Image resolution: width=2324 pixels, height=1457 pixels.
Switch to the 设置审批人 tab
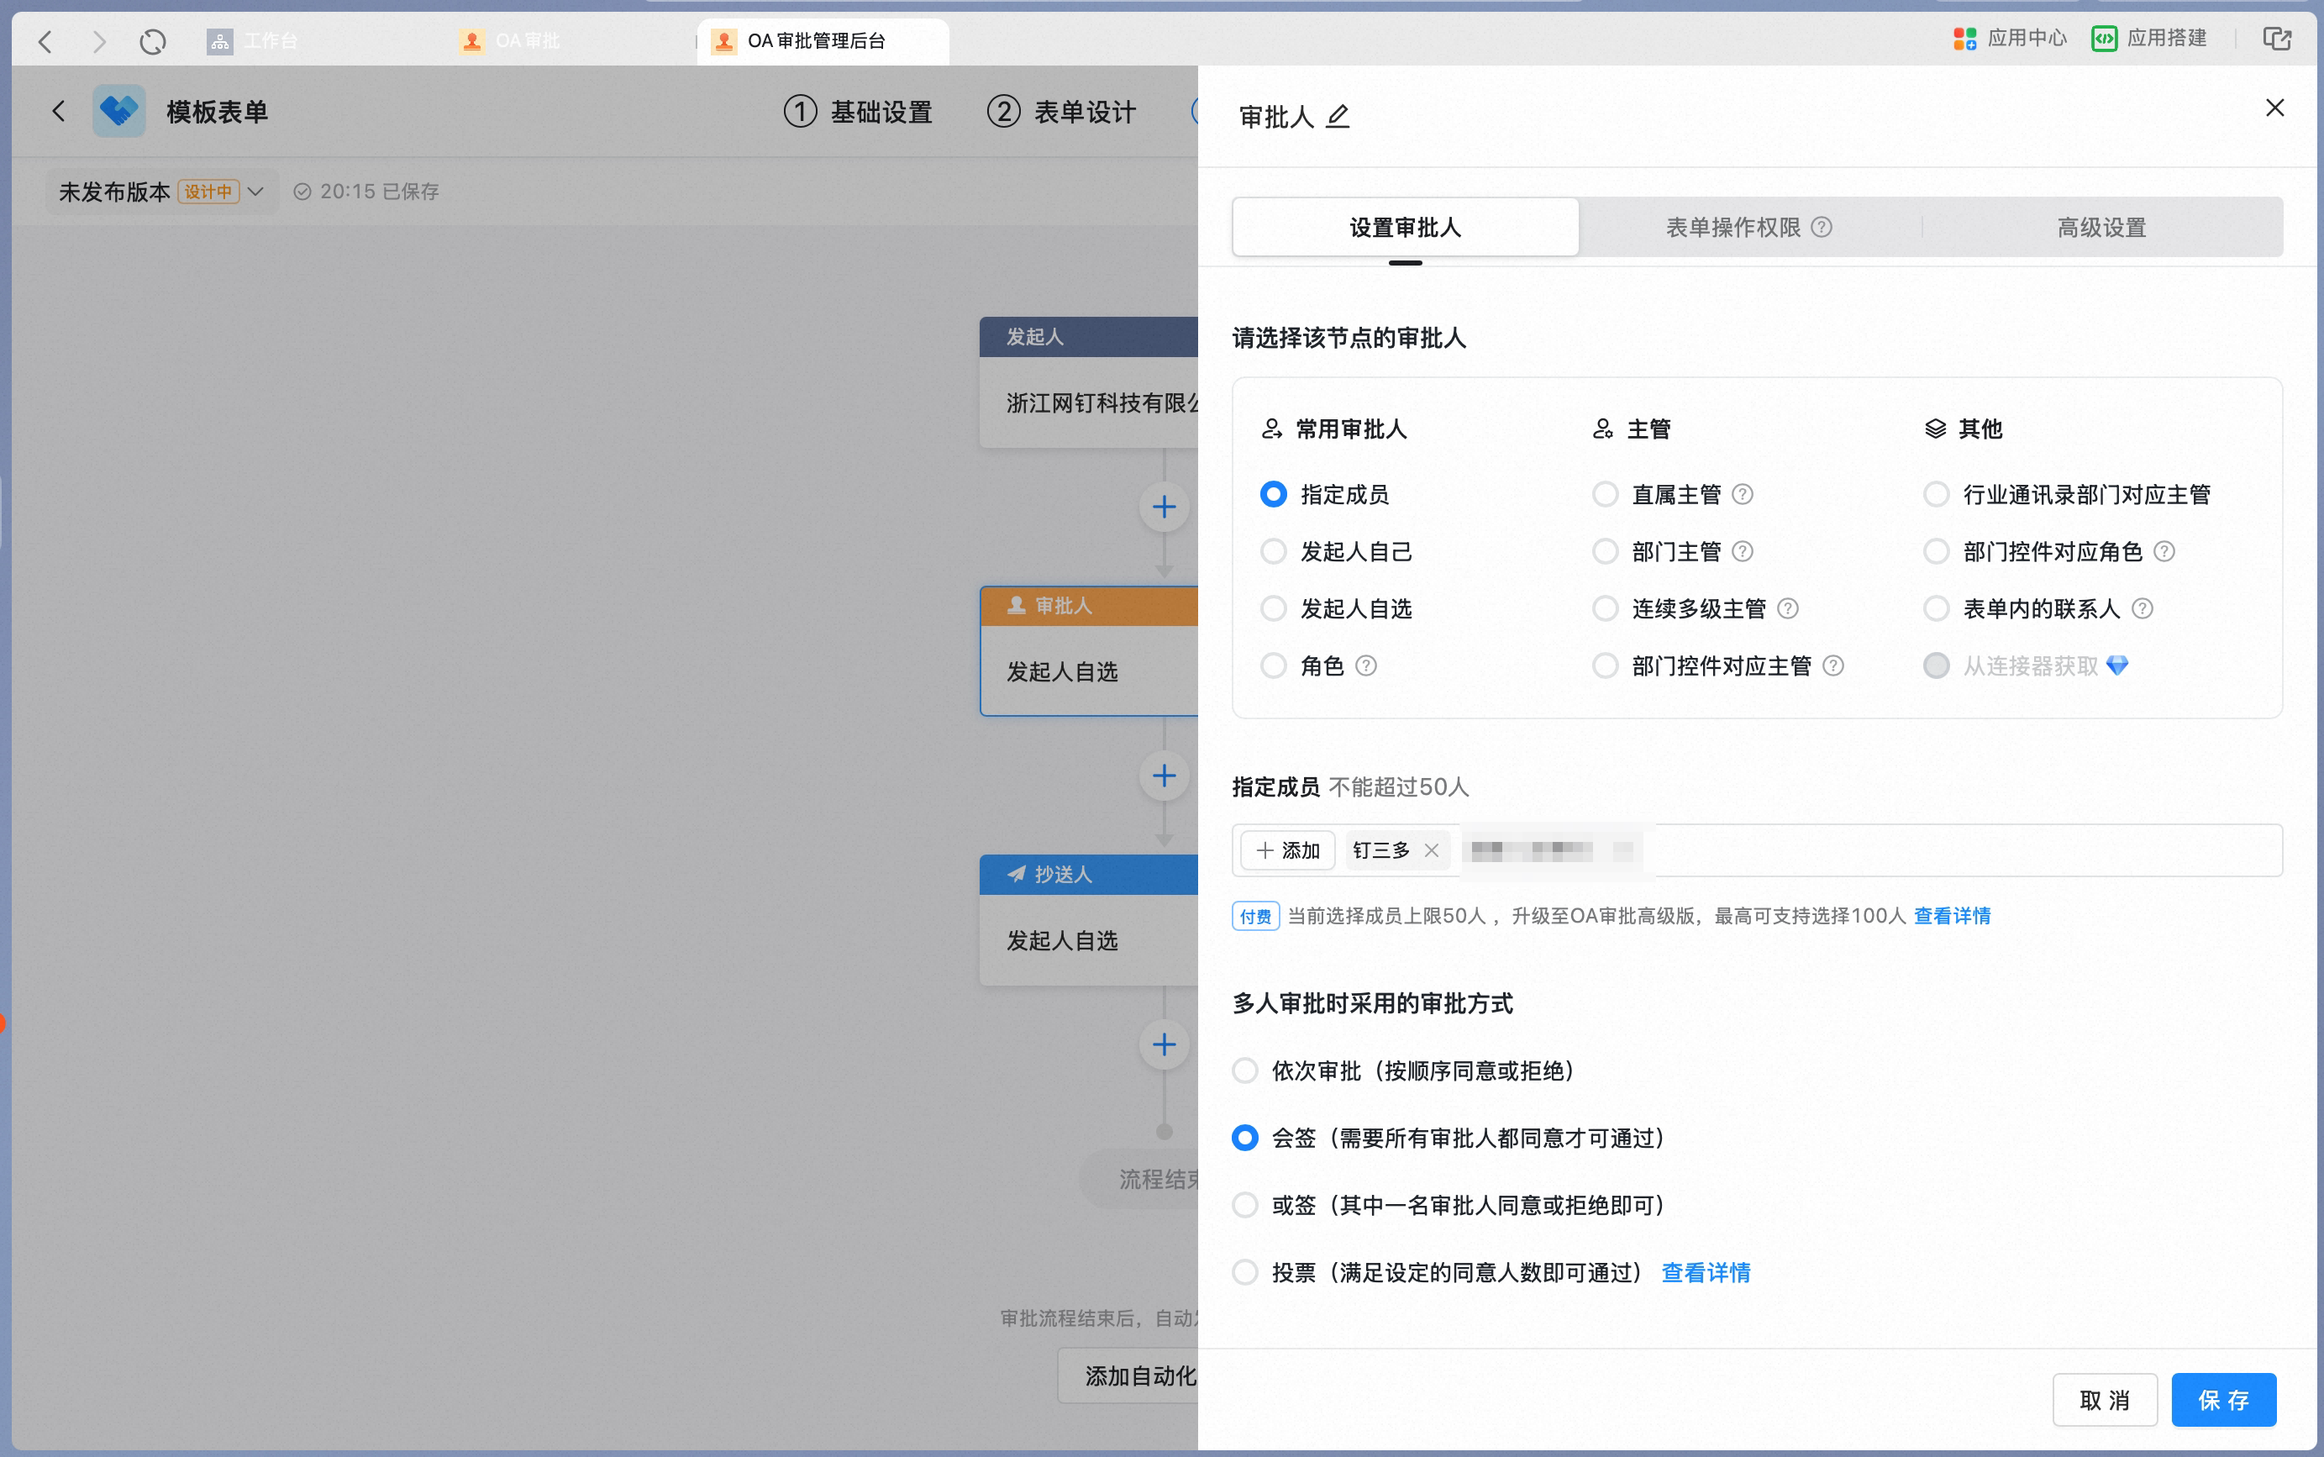click(x=1405, y=228)
